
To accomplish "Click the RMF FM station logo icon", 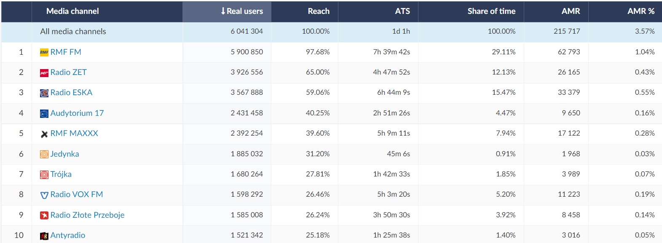I will pos(44,52).
